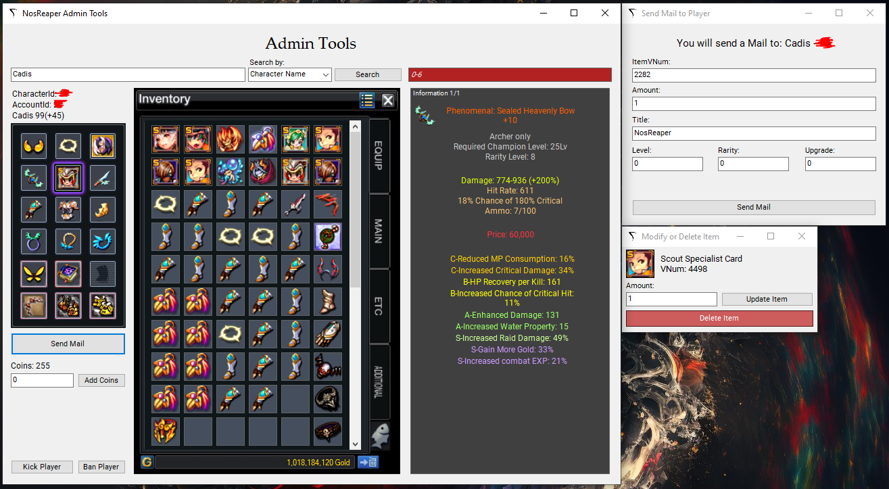The image size is (889, 489).
Task: Switch to the EQUIP inventory tab
Action: pos(379,156)
